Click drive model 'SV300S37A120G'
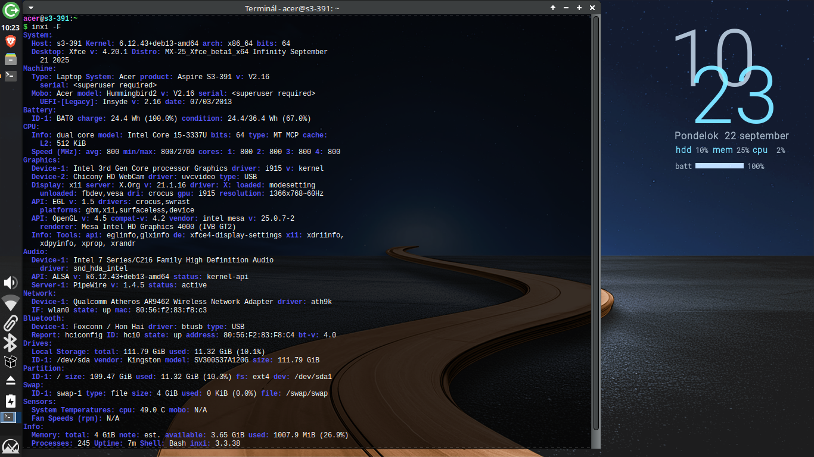 point(221,360)
